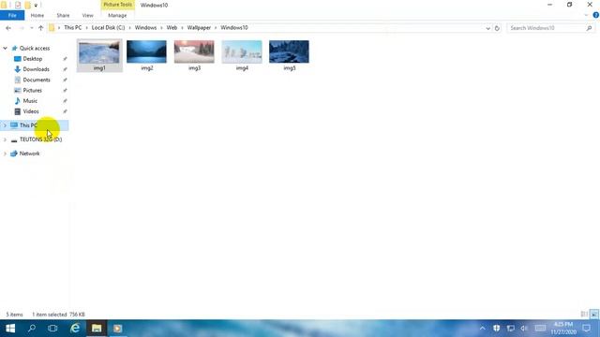Navigate to Windows breadcrumb folder
600x337 pixels.
145,27
